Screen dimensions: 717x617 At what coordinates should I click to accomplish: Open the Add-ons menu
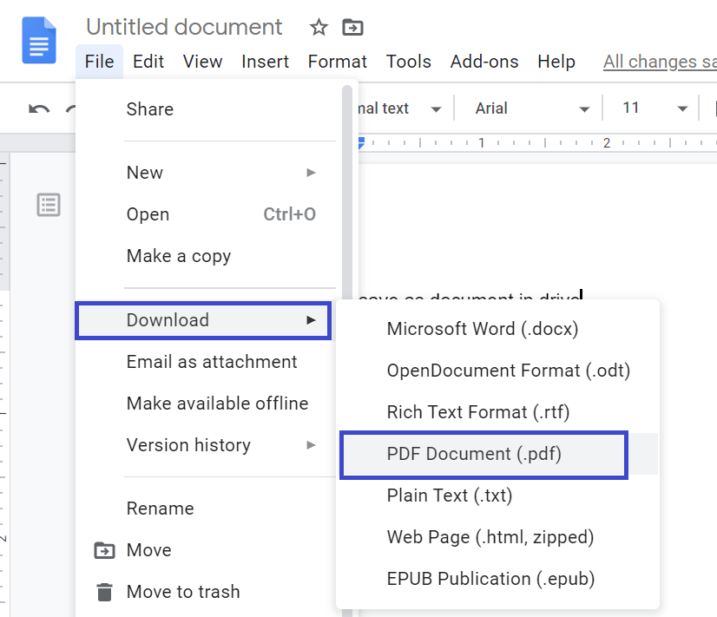click(484, 62)
